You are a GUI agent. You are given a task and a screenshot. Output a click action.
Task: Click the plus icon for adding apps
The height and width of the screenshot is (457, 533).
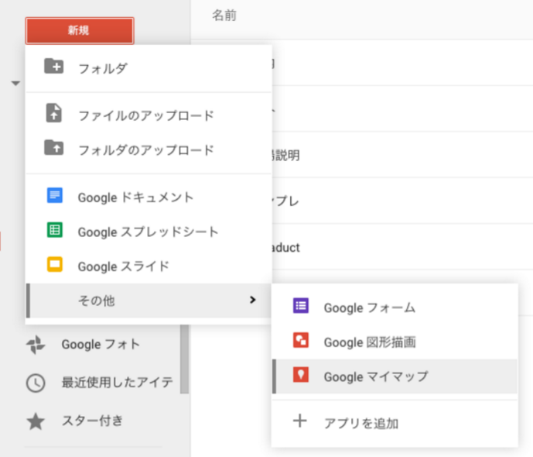click(x=300, y=421)
